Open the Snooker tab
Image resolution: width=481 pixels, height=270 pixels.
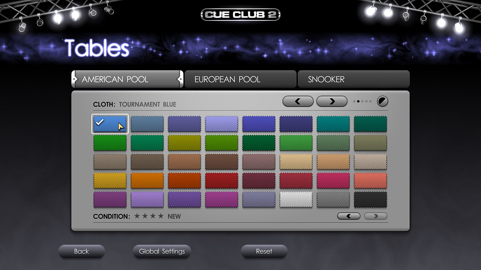point(353,79)
